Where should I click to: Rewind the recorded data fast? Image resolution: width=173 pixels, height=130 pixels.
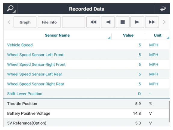pos(93,22)
